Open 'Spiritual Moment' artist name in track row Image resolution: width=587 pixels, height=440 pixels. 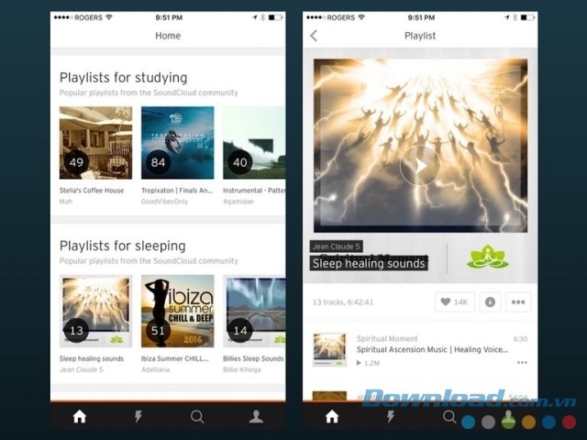tap(387, 338)
